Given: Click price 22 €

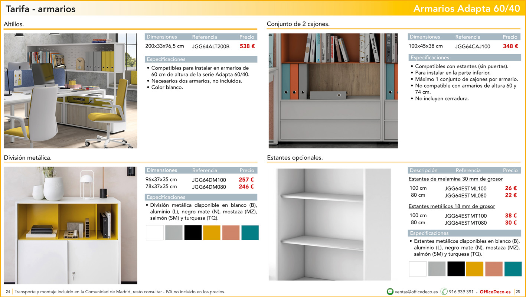Looking at the screenshot, I should 511,195.
